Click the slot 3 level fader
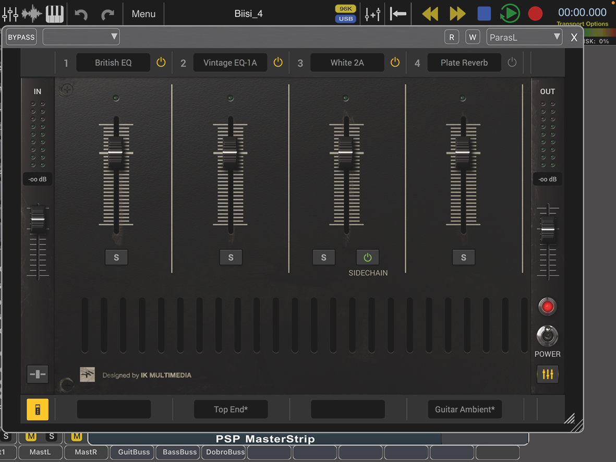616x462 pixels. click(346, 152)
